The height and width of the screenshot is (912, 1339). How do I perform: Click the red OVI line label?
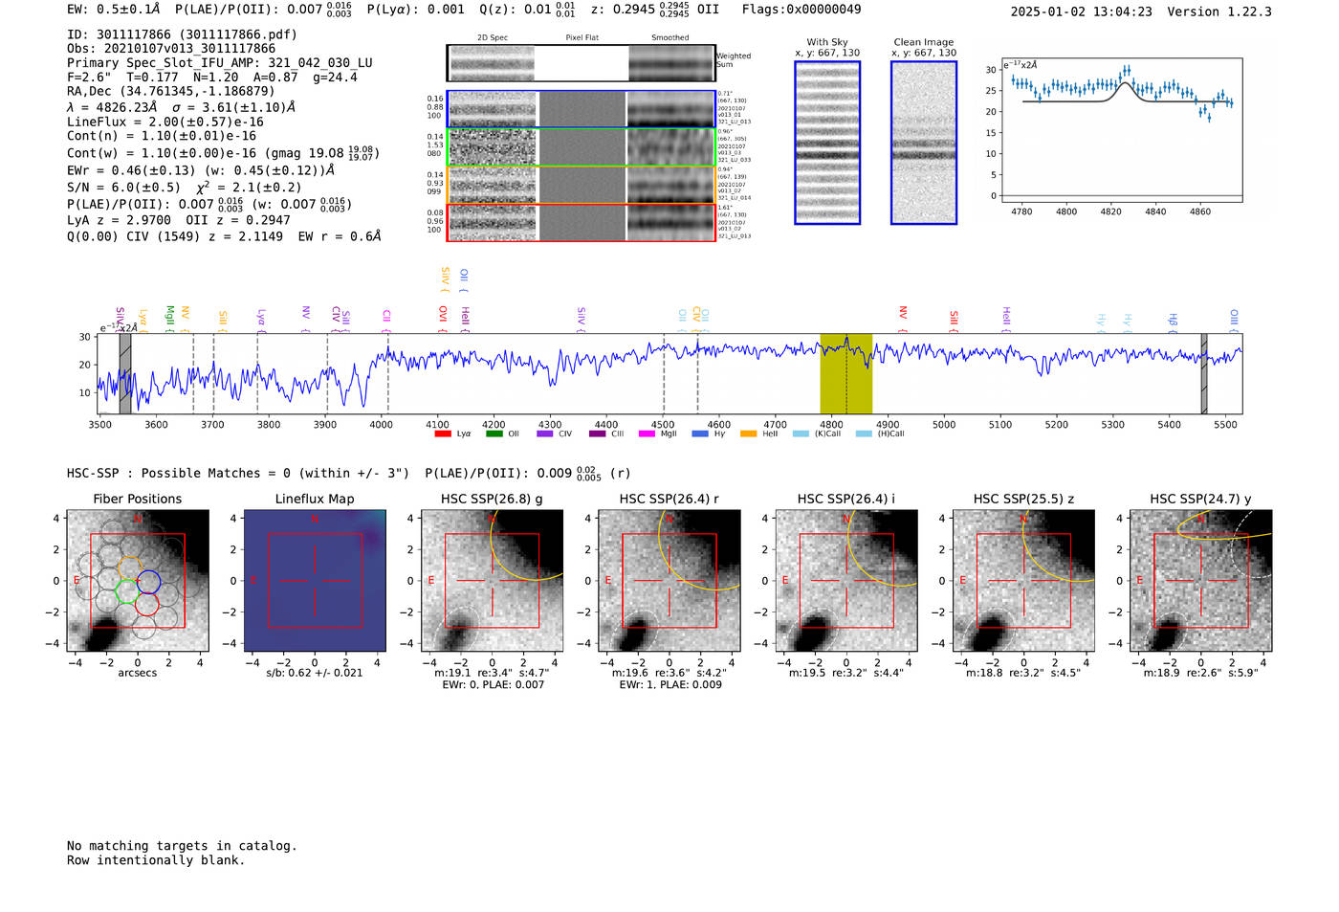pyautogui.click(x=443, y=317)
